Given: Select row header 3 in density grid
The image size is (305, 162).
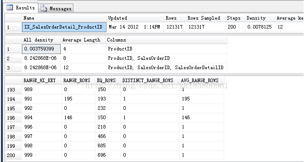Looking at the screenshot, I should (13, 68).
